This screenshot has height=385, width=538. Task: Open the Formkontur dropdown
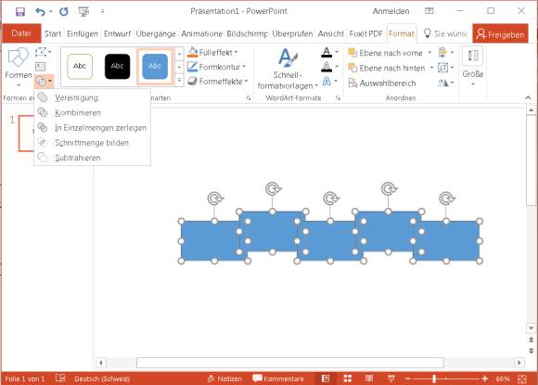click(x=217, y=67)
